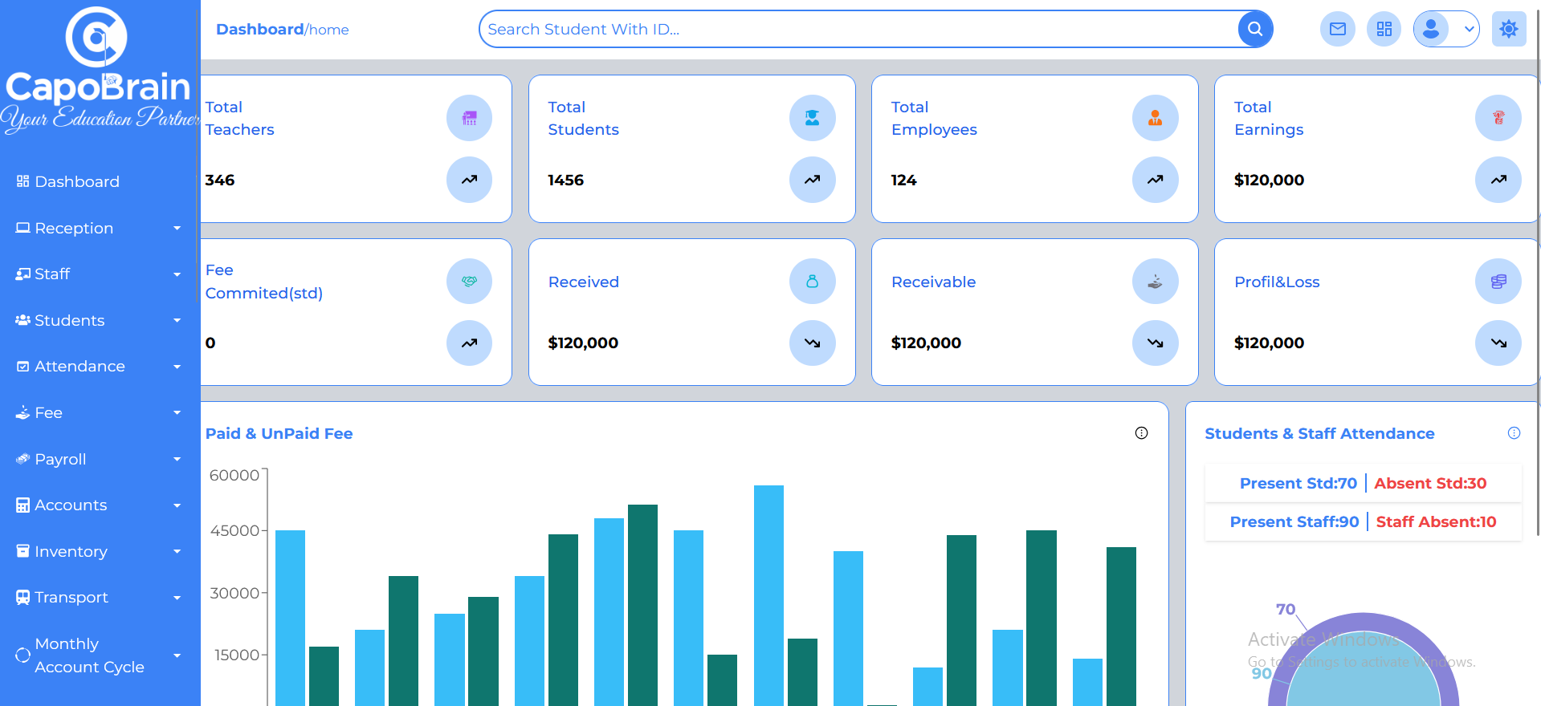Viewport: 1541px width, 706px height.
Task: Open info icon on Paid & UnPaid Fee
Action: [1141, 433]
